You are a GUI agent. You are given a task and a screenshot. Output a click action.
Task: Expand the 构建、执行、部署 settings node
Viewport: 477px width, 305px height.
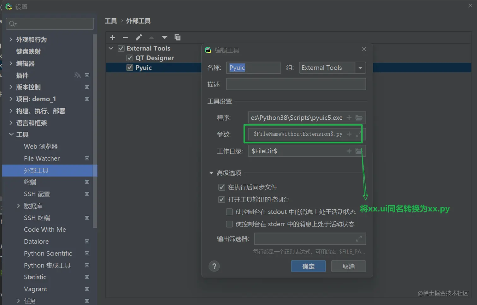[11, 111]
